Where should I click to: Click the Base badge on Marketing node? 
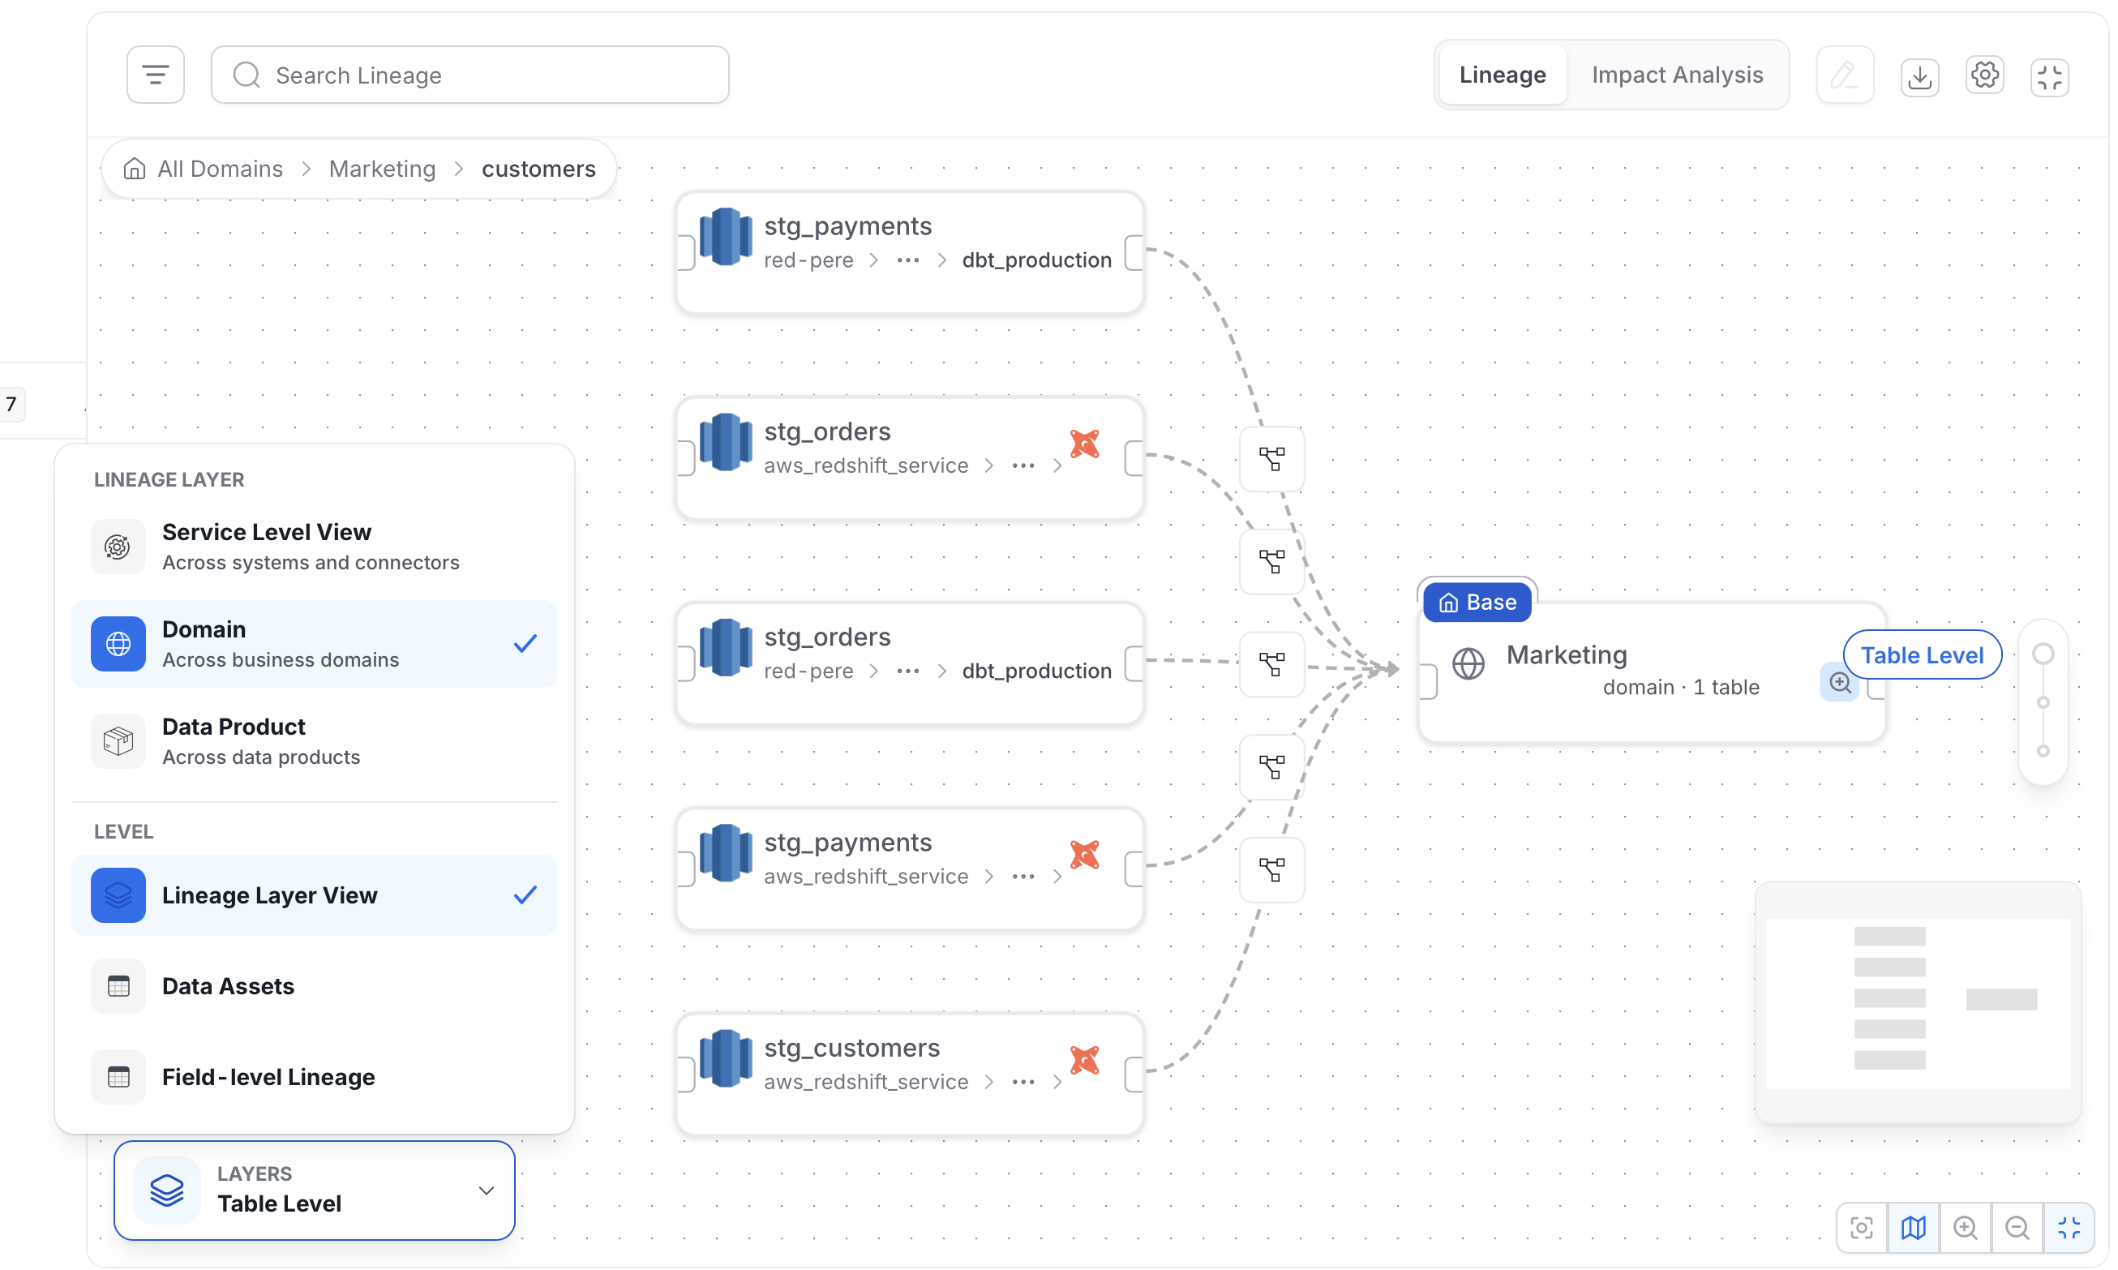(x=1477, y=603)
